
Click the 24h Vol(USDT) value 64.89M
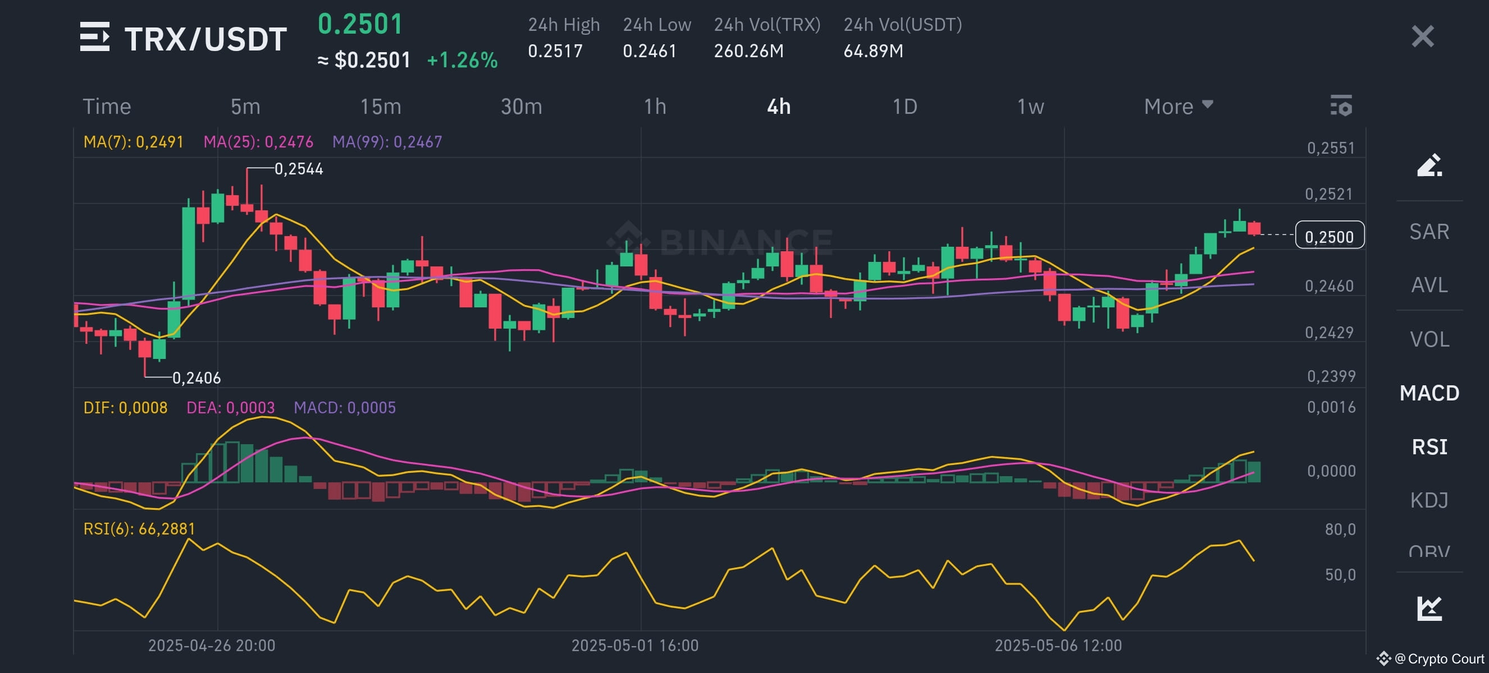tap(873, 51)
